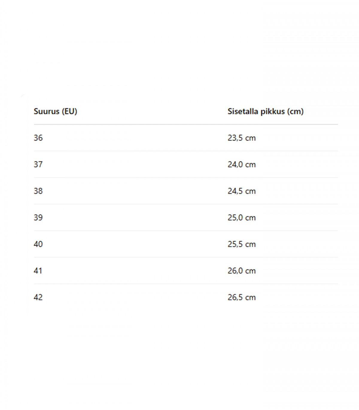Click the 24,5 cm insole value

[x=241, y=191]
